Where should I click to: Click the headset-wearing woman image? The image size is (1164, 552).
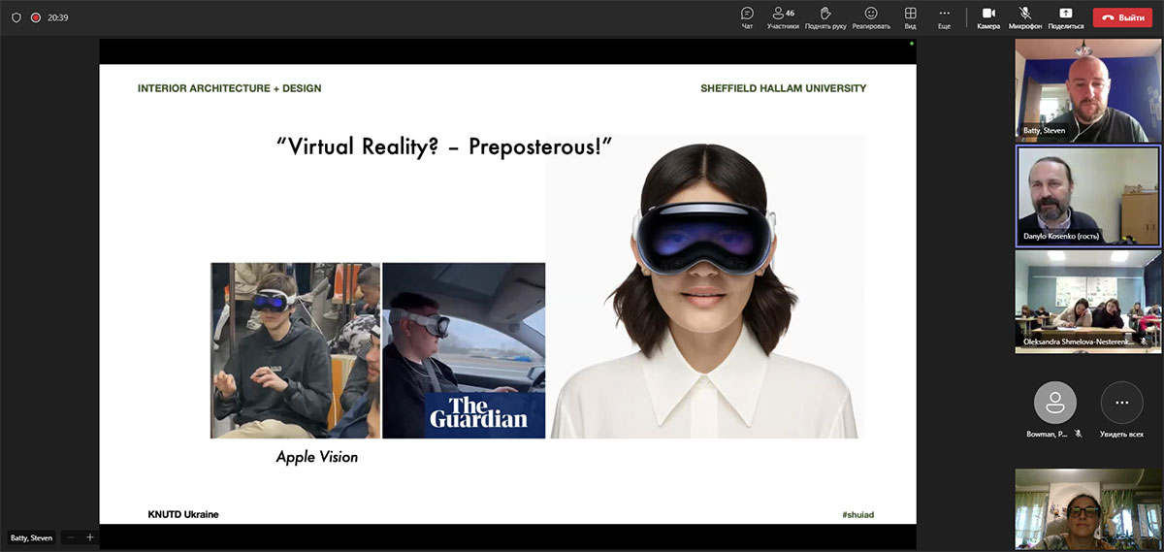705,286
